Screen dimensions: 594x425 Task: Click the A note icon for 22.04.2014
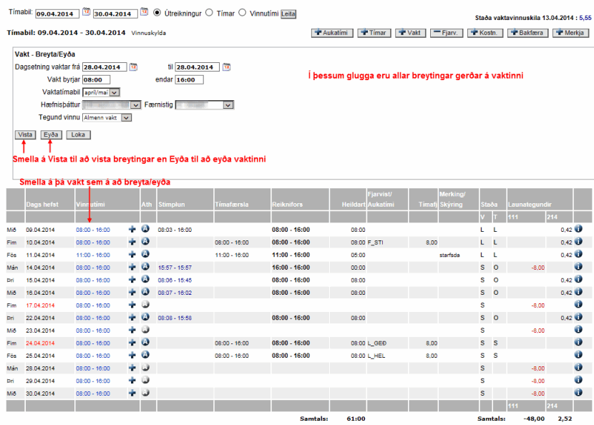(145, 317)
